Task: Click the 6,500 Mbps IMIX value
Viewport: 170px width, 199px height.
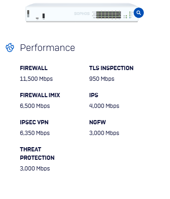Action: click(x=35, y=106)
